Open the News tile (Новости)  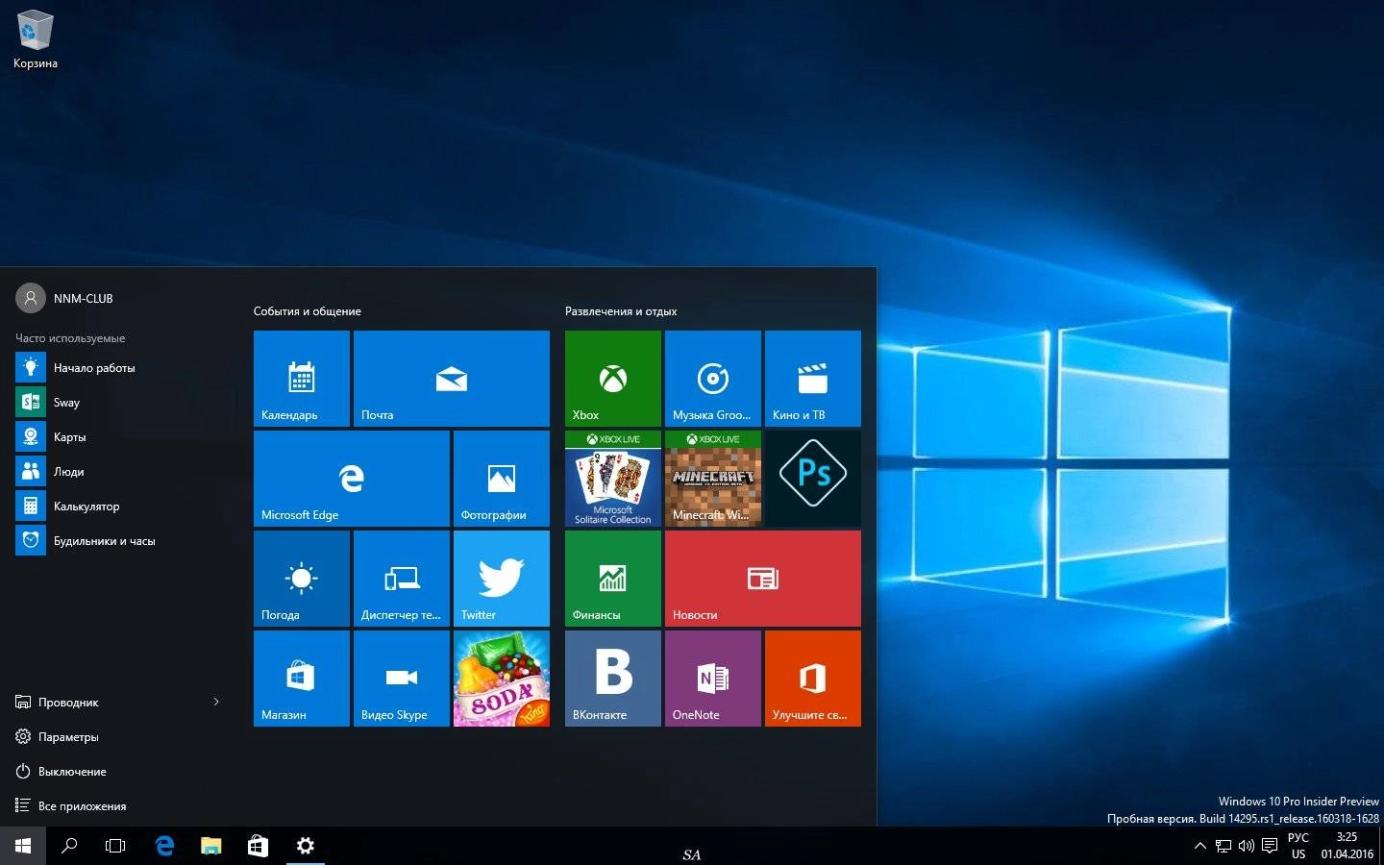pos(763,579)
